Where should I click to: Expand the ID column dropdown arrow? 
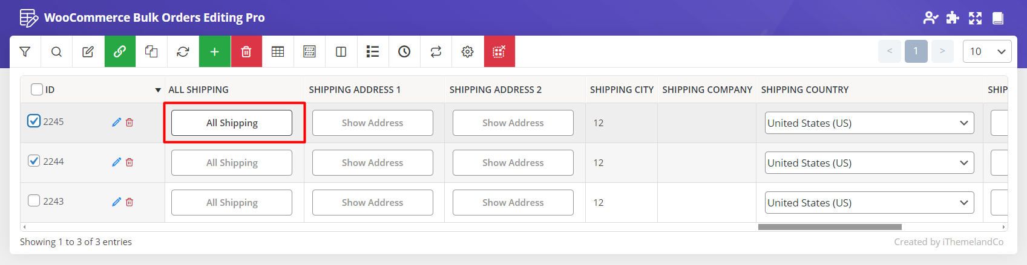[158, 90]
